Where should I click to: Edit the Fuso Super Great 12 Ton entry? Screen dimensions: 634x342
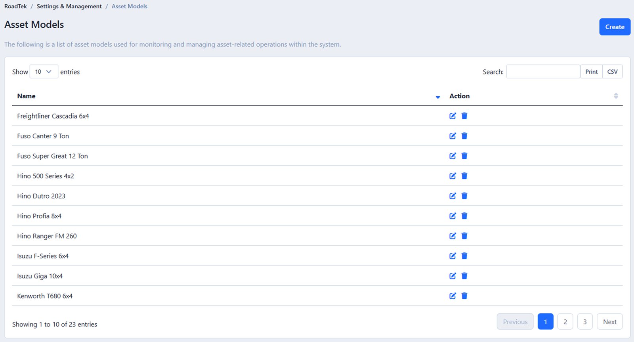453,156
